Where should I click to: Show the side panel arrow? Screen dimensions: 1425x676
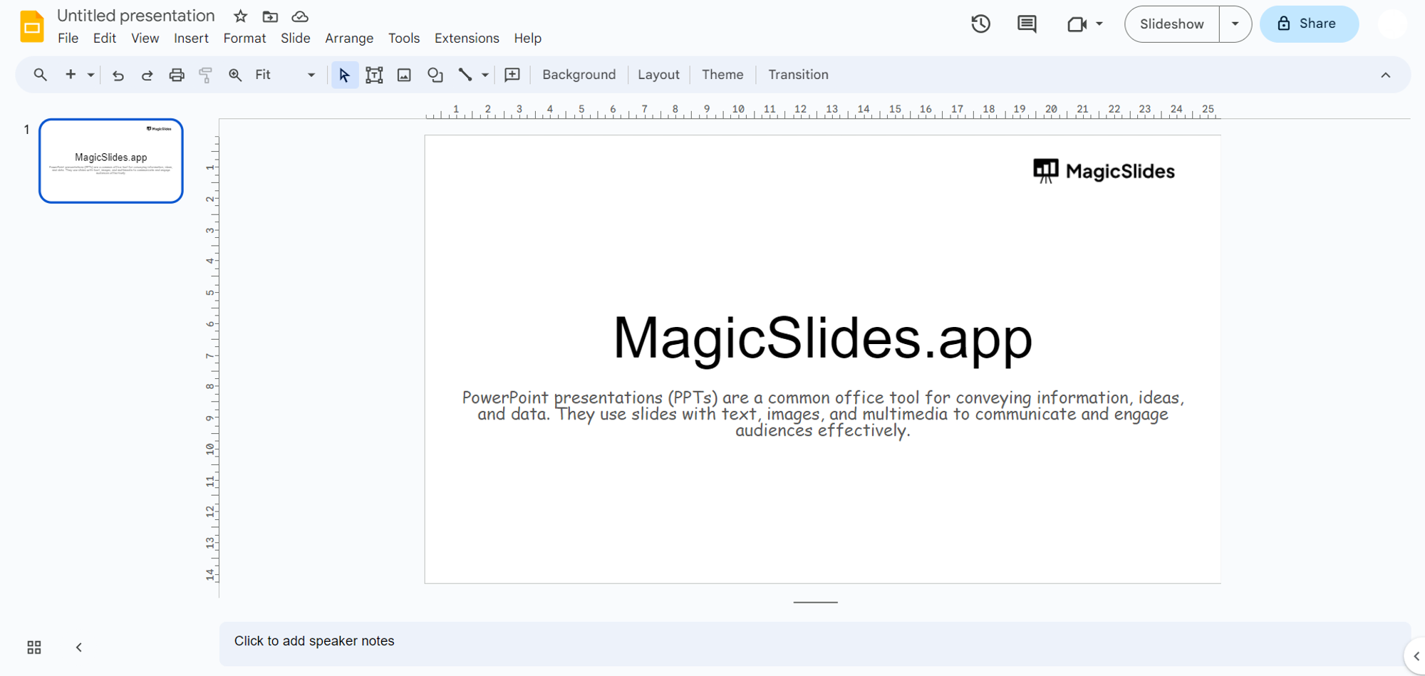(x=1415, y=656)
